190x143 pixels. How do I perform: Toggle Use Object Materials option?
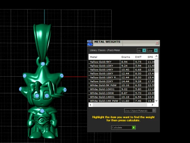pyautogui.click(x=140, y=110)
